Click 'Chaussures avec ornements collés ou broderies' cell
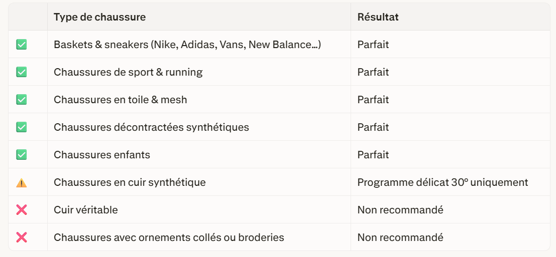 (169, 237)
